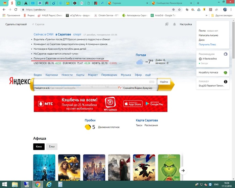Click the cloud weather icon
The image size is (235, 188).
(140, 62)
